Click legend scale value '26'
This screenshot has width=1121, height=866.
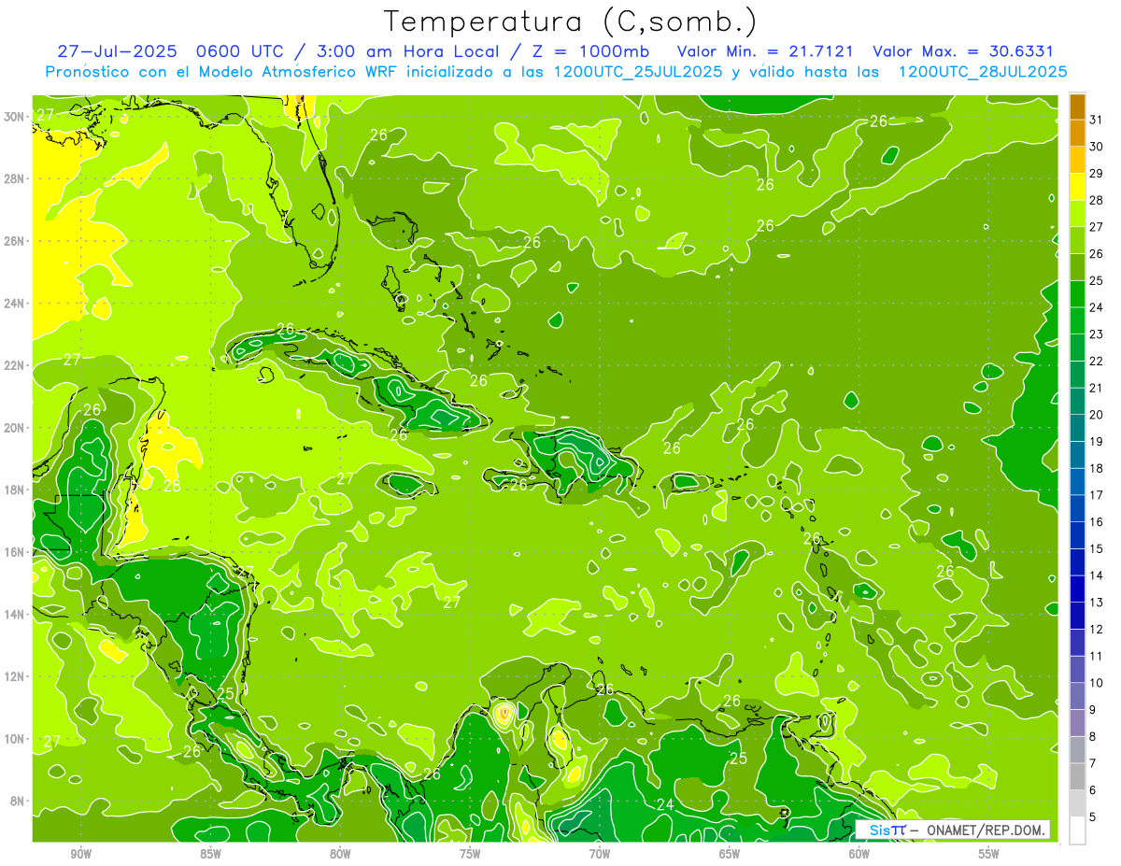1098,253
